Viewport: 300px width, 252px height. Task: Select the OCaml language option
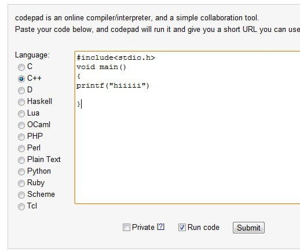pos(21,125)
